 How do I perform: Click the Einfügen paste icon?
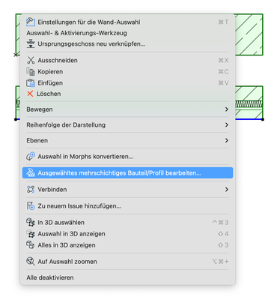(x=31, y=82)
